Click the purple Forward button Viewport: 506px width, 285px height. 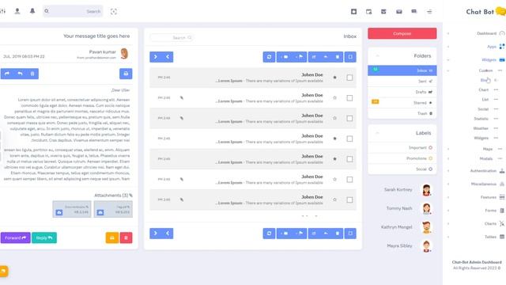[16, 237]
